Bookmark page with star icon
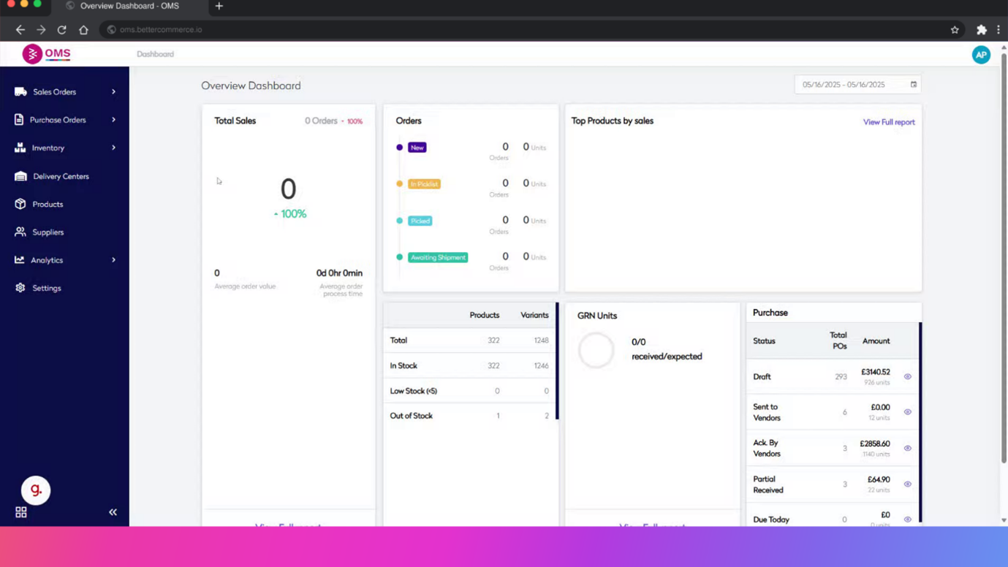This screenshot has width=1008, height=567. pos(955,30)
